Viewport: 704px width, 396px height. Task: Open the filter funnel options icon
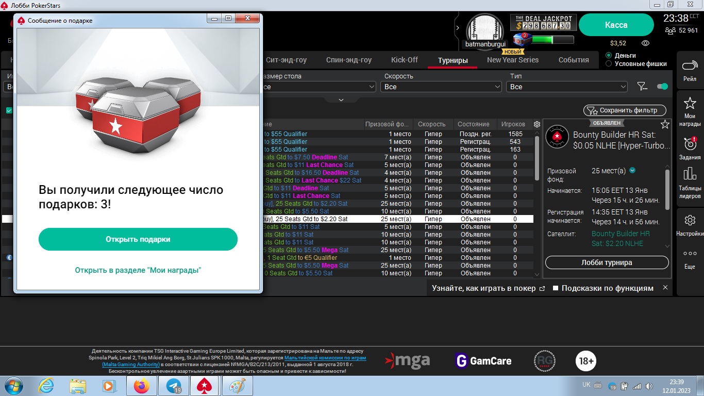[642, 87]
